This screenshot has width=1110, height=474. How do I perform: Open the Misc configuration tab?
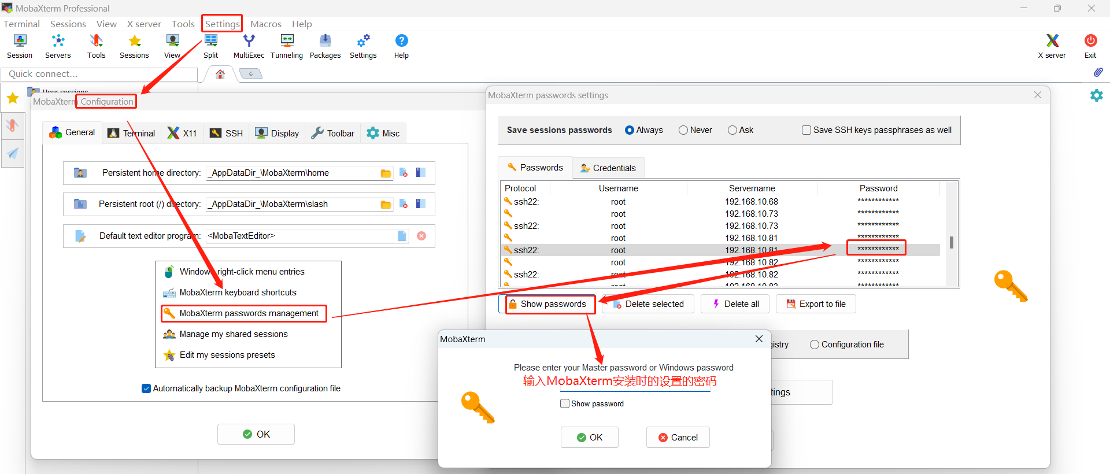[x=383, y=133]
